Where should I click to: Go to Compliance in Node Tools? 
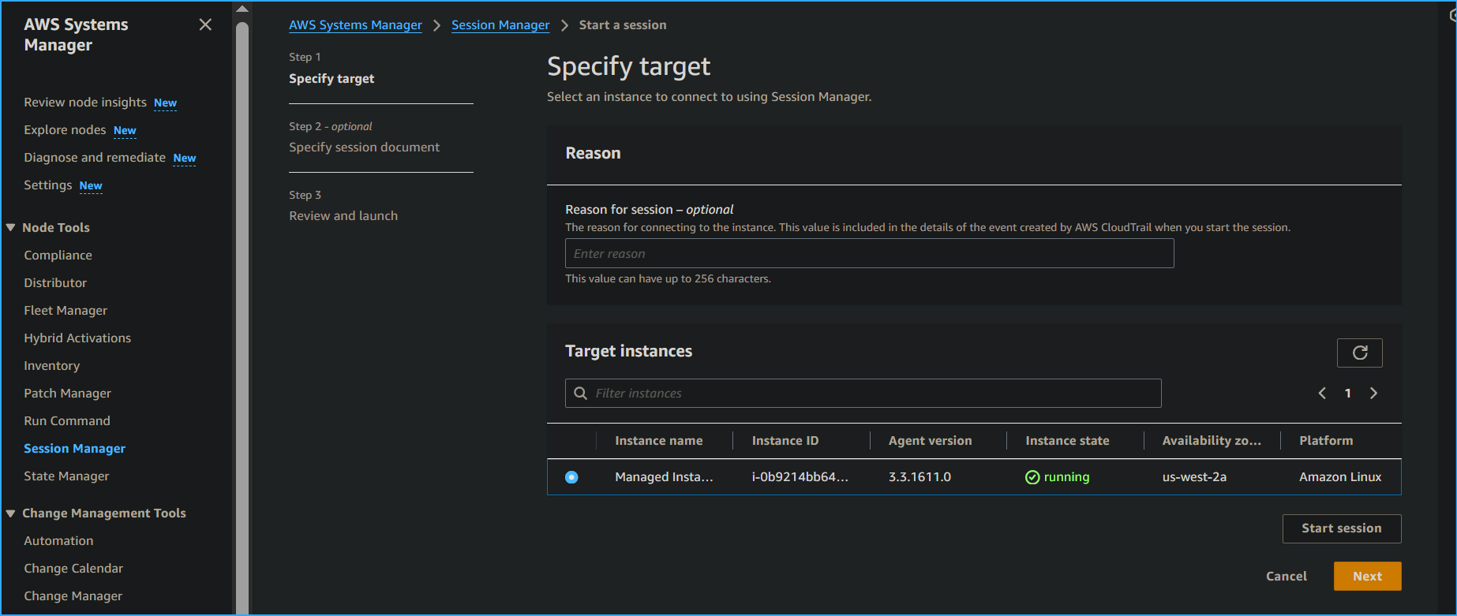[58, 256]
